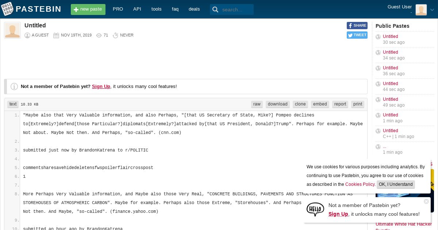Print the paste
This screenshot has width=438, height=230.
(358, 104)
